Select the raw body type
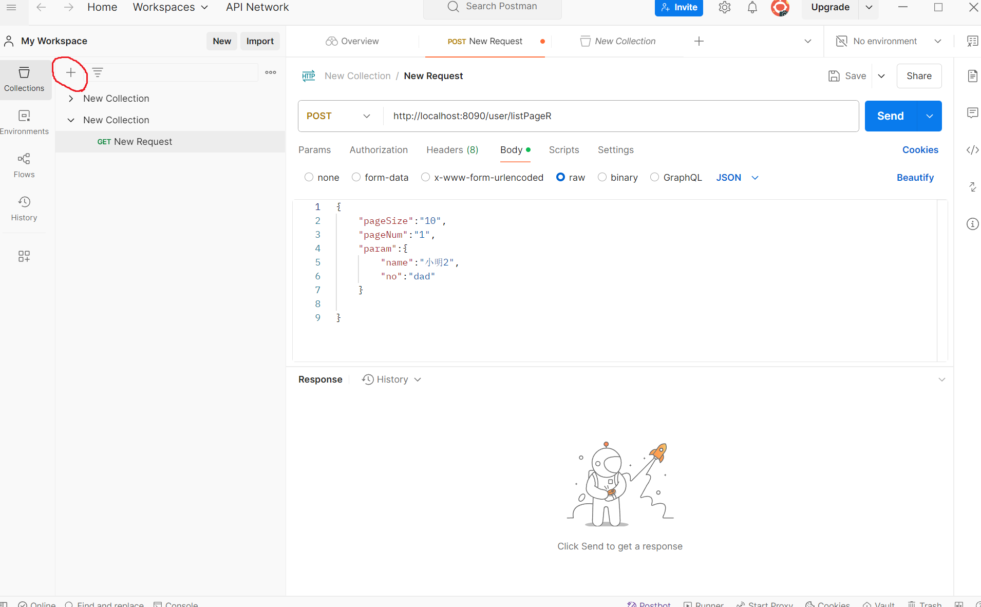The image size is (981, 607). 560,177
